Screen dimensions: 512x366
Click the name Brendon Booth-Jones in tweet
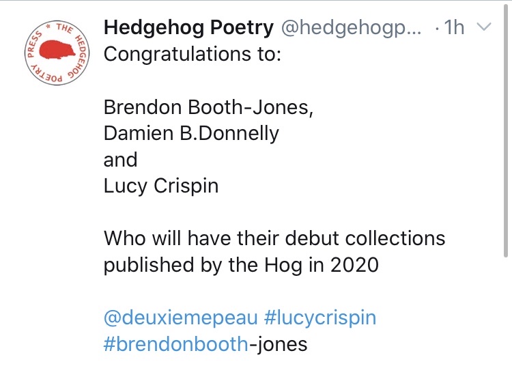click(210, 107)
